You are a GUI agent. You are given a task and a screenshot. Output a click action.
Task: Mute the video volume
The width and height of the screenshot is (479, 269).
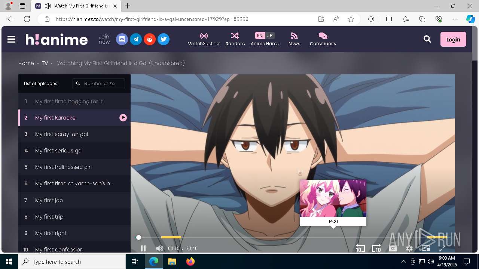point(160,248)
